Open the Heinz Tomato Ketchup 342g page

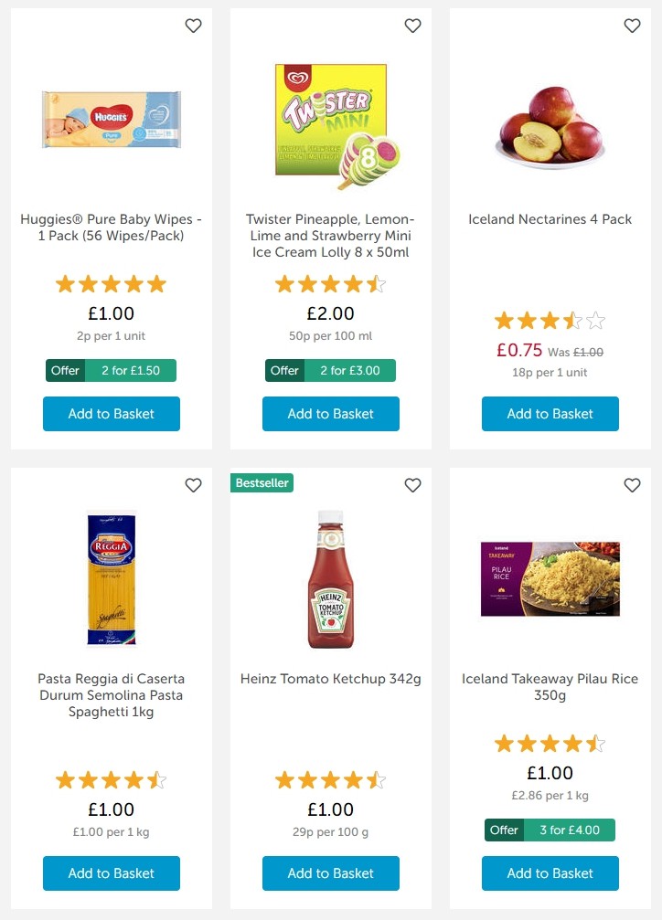pyautogui.click(x=330, y=679)
